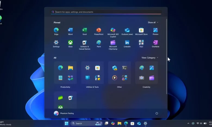This screenshot has width=212, height=127.
Task: Open Edge inside the Productivity group
Action: point(60,68)
